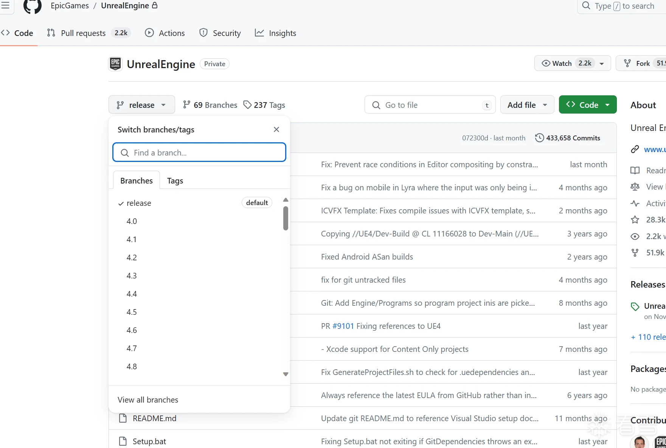Open pull request #9101 link
Viewport: 666px width, 448px height.
coord(343,326)
